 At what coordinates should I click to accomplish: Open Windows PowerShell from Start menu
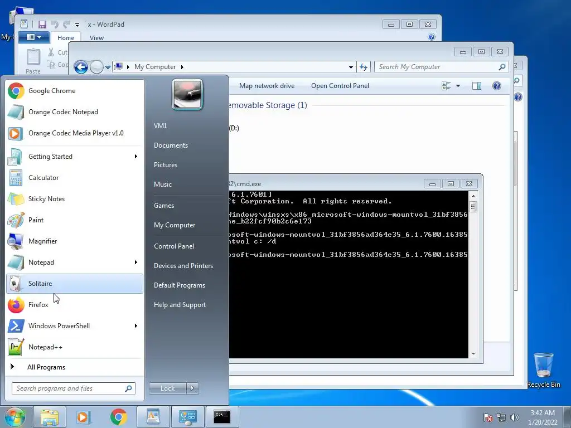point(75,325)
